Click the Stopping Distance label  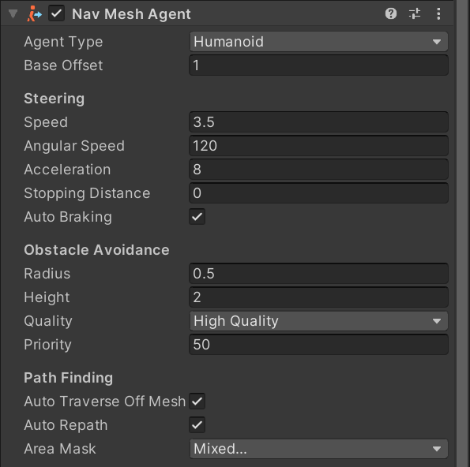[87, 193]
